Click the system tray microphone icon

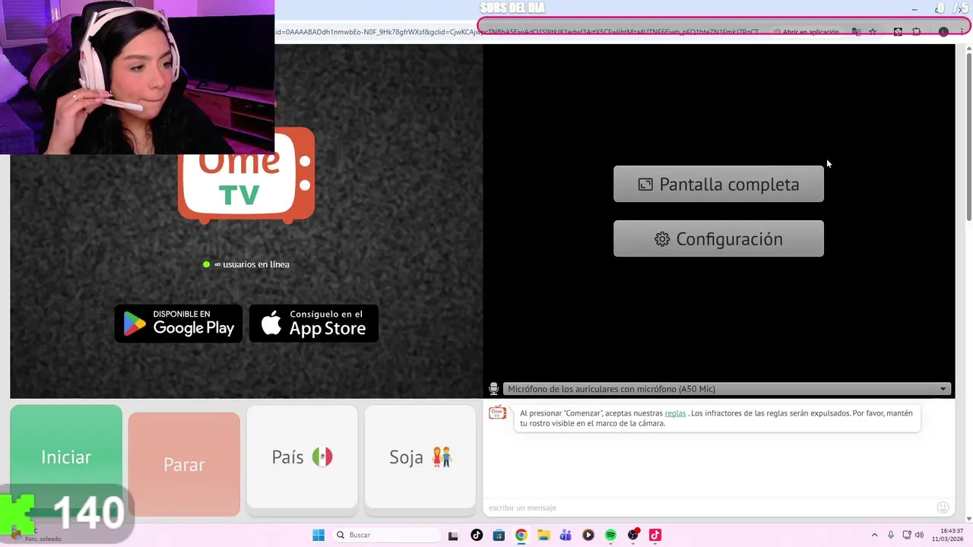pos(891,535)
